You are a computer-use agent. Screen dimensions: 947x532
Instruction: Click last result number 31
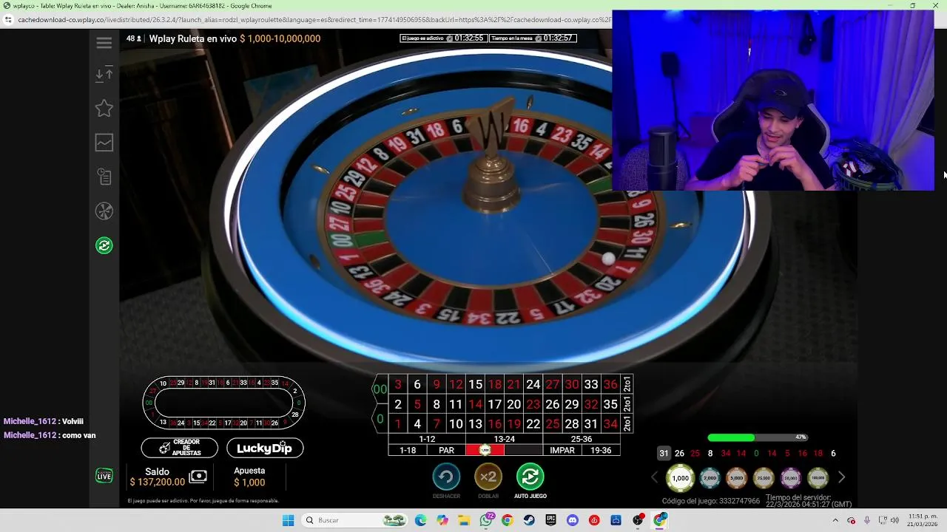[x=664, y=453]
